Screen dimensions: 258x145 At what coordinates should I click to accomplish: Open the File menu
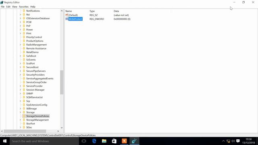coord(3,7)
